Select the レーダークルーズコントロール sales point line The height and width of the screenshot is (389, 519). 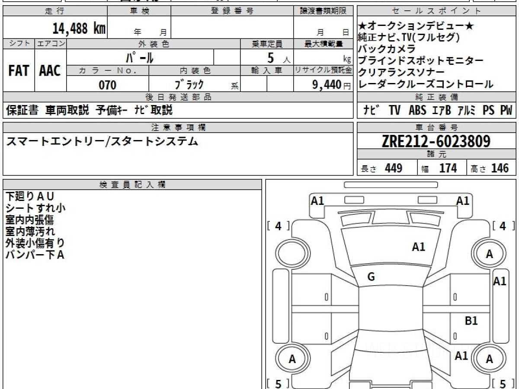tap(426, 84)
